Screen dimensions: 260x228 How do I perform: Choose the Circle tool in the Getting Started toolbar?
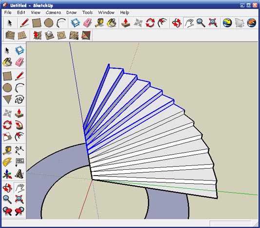click(49, 23)
